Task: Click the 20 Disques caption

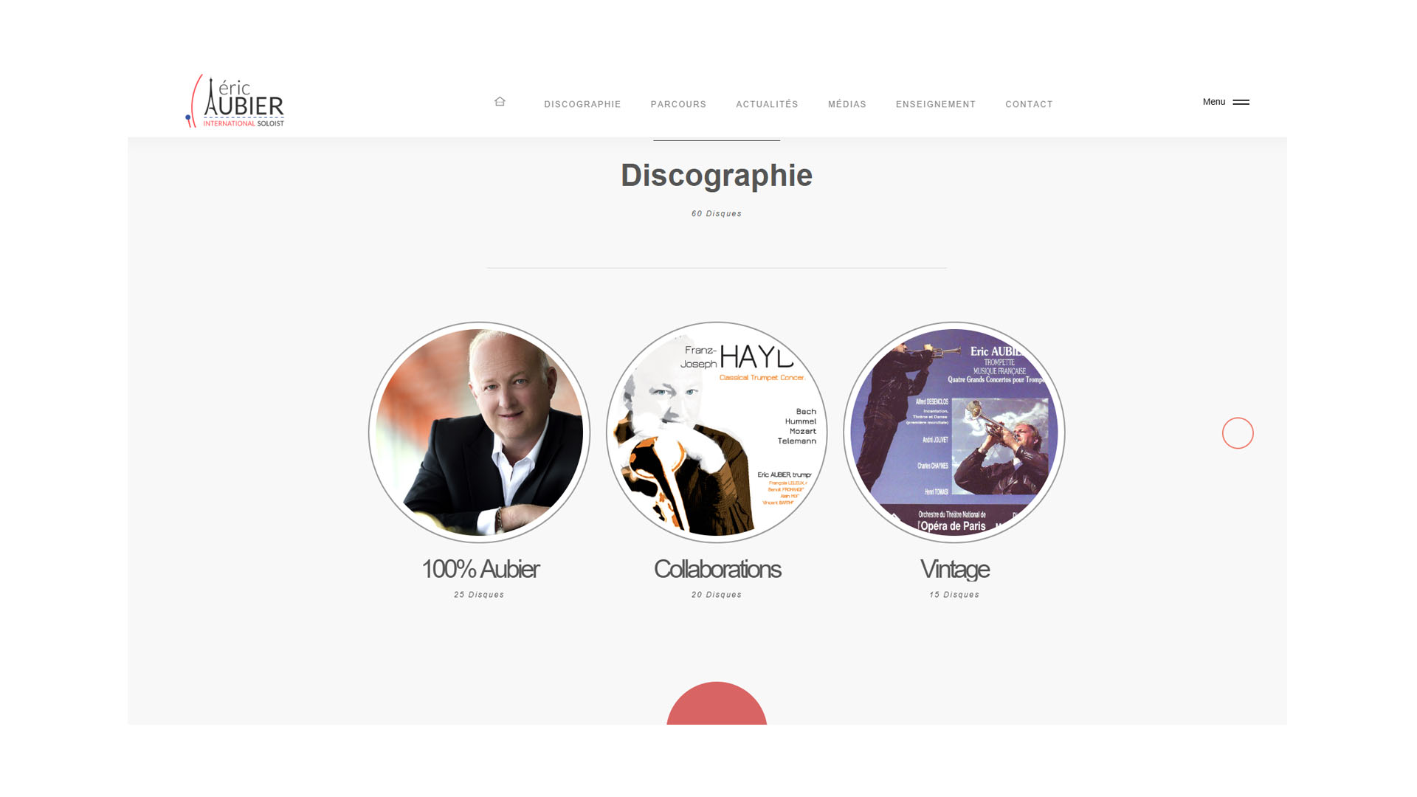Action: pos(717,595)
